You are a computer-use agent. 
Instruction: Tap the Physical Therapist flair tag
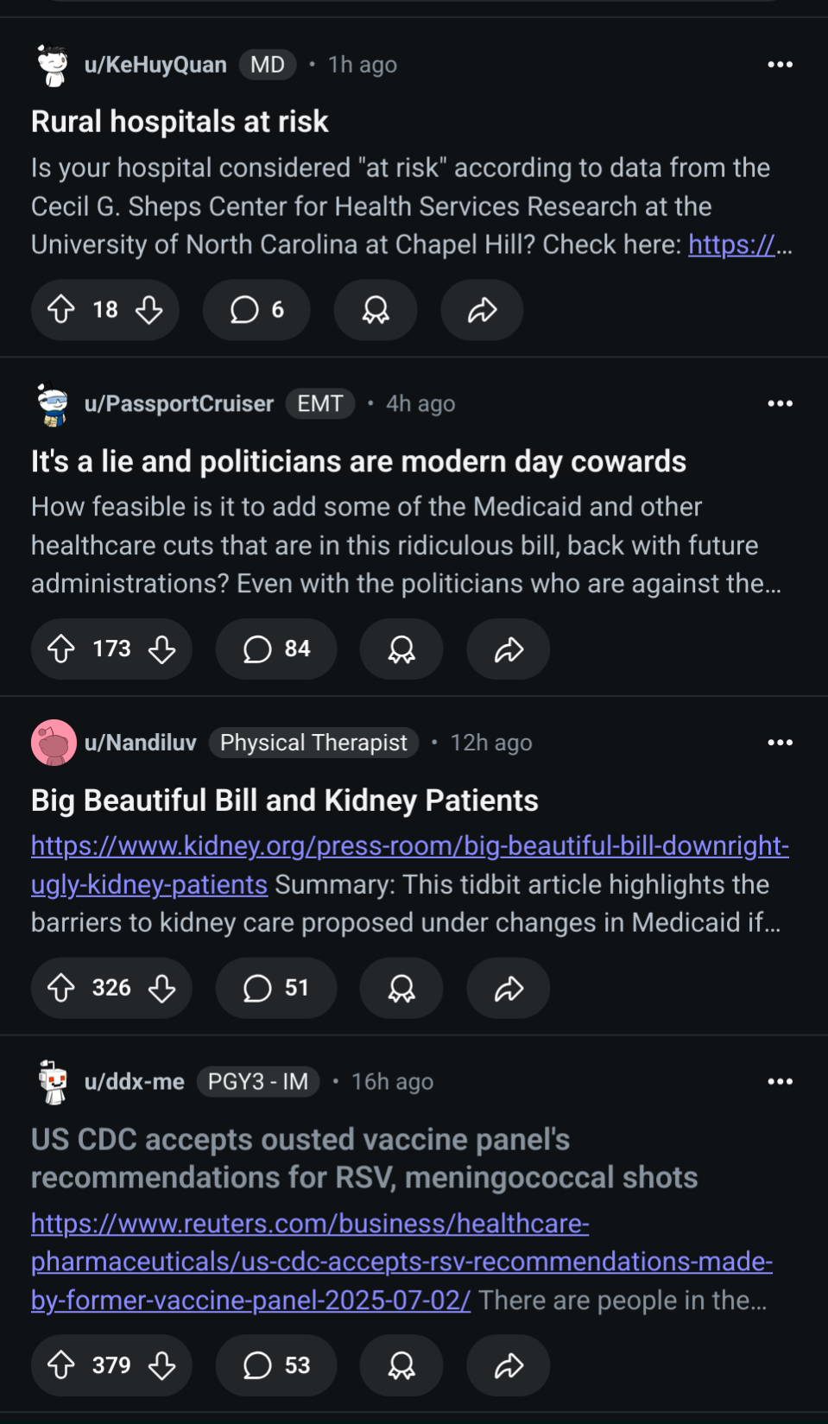tap(313, 743)
